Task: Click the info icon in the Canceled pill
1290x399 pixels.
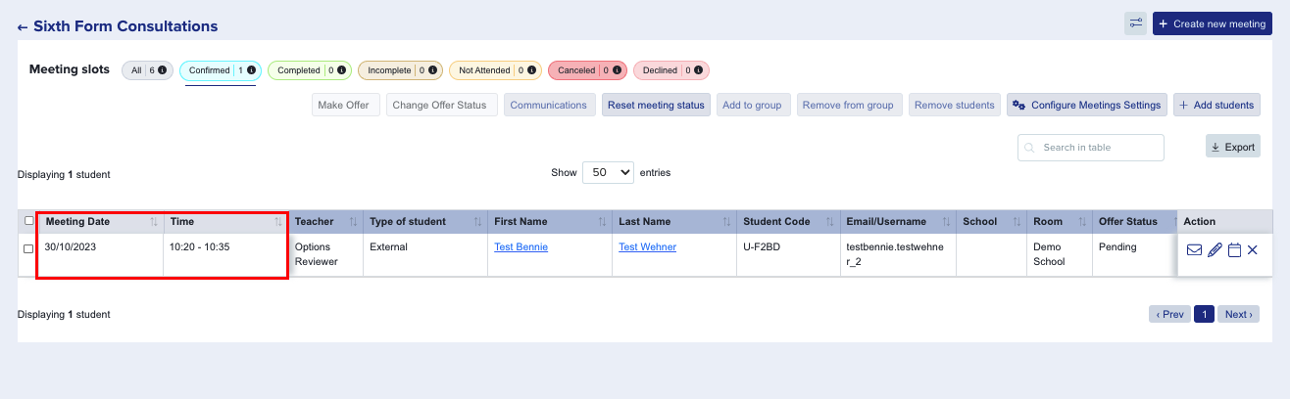Action: (x=619, y=70)
